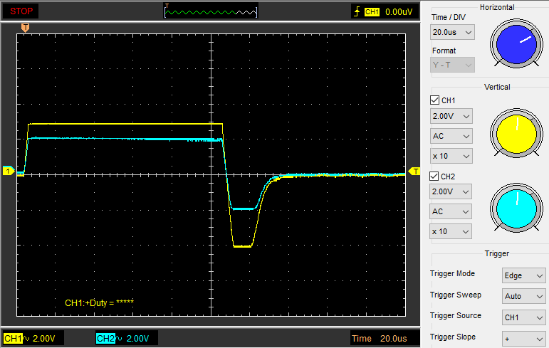Image resolution: width=549 pixels, height=348 pixels.
Task: Expand the CH1 2.00V volts dropdown
Action: pyautogui.click(x=452, y=115)
